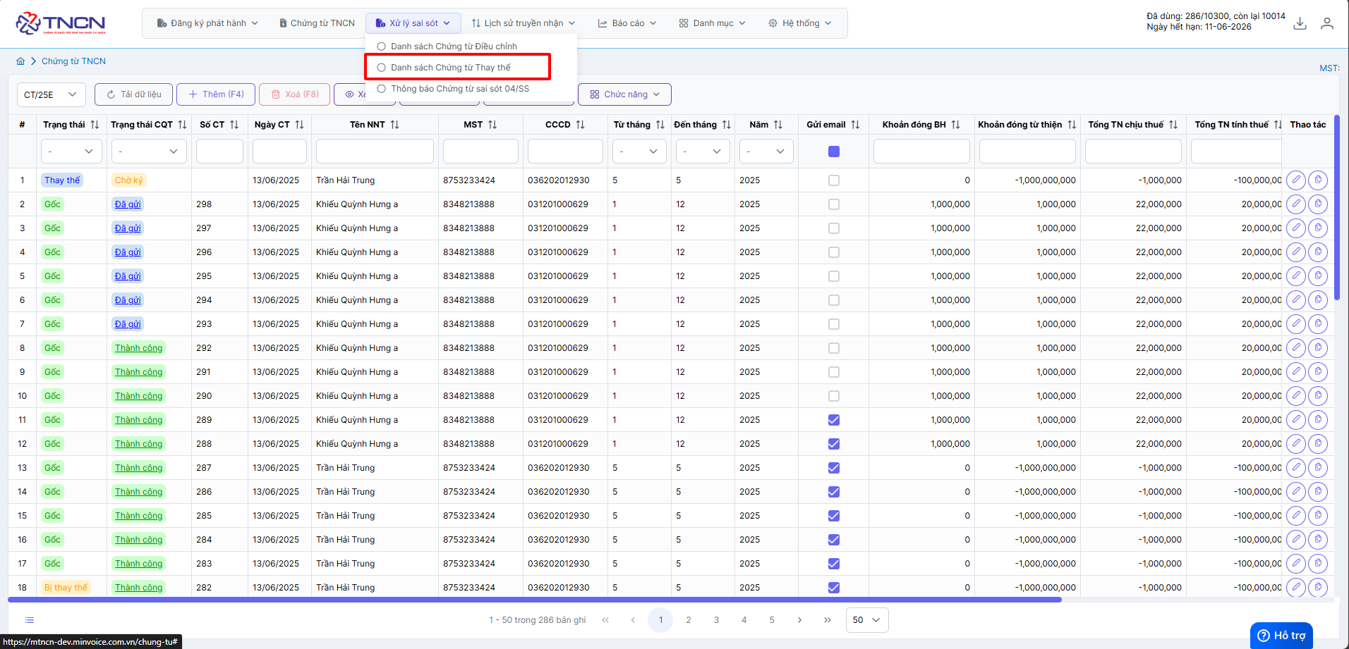
Task: Open Chứng từ TNCN menu item
Action: click(317, 23)
